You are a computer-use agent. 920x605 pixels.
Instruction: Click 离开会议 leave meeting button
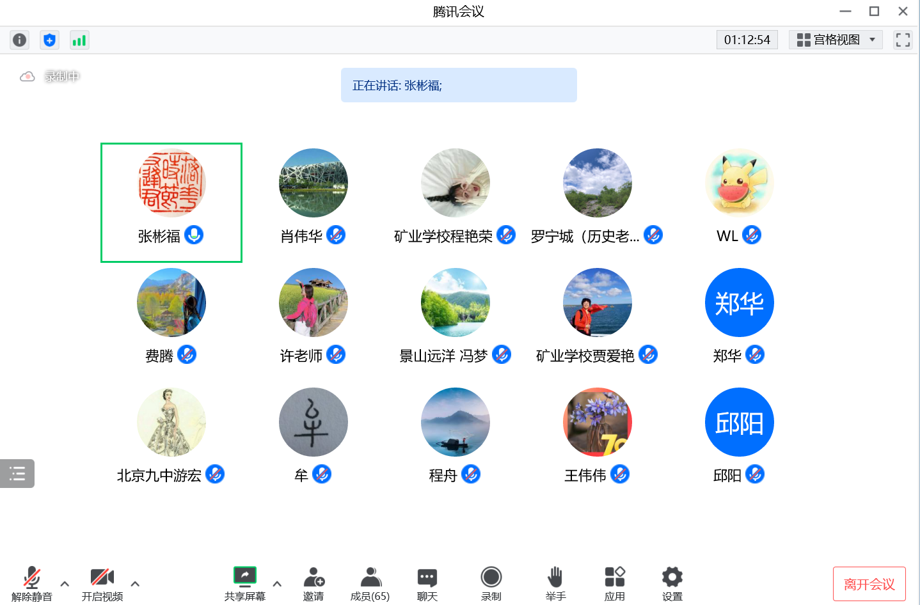point(869,584)
